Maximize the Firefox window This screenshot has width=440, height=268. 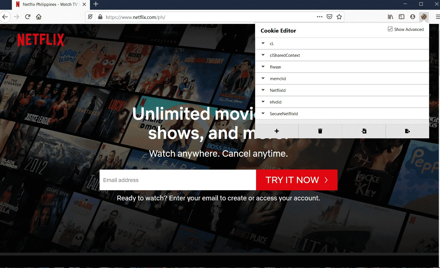421,4
